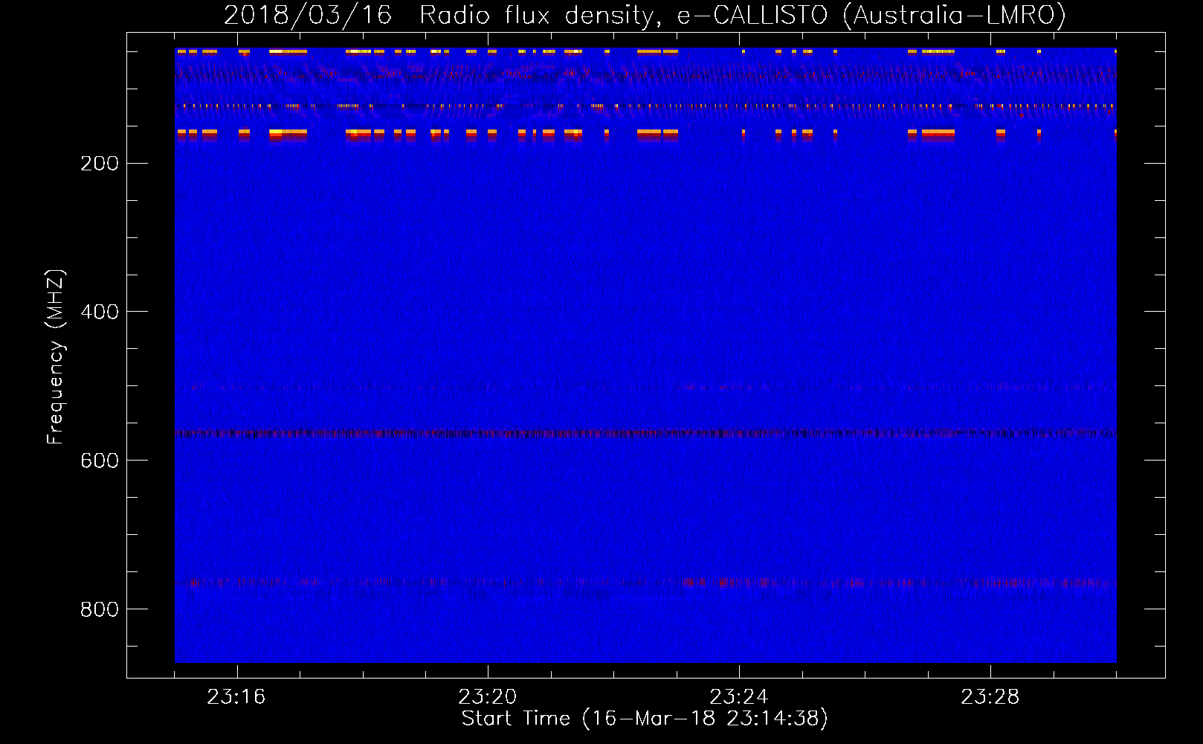
Task: Click the 800 frequency tick label
Action: tap(100, 609)
